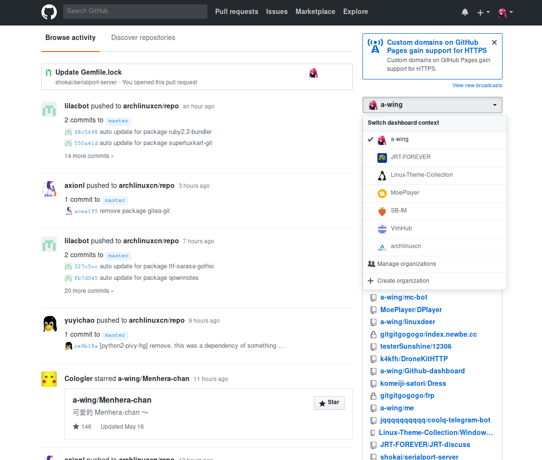Viewport: 542px width, 460px height.
Task: Open komeiji-satori/Dress repository
Action: pos(413,383)
